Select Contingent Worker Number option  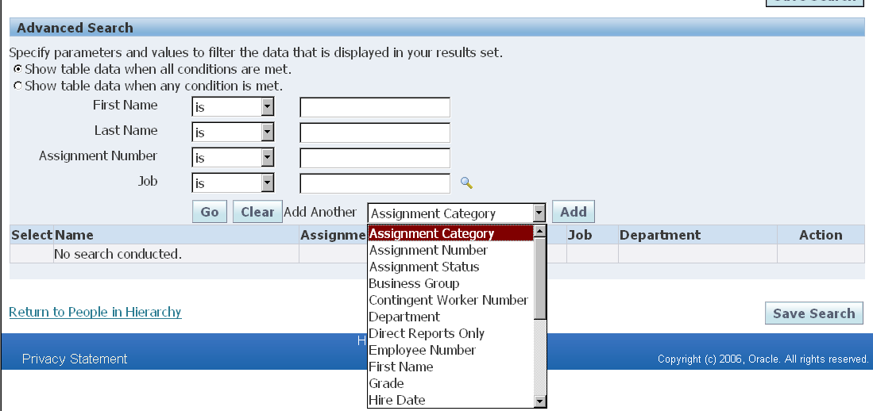pos(448,300)
